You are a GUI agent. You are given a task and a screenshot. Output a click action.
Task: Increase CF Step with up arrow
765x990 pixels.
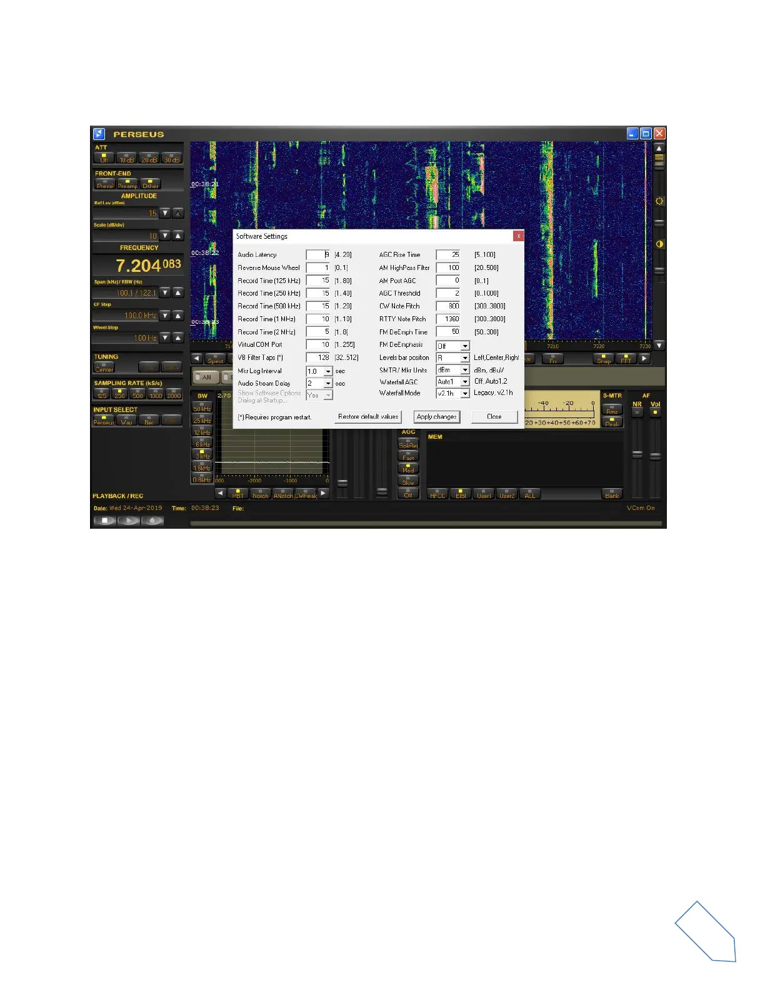coord(178,316)
